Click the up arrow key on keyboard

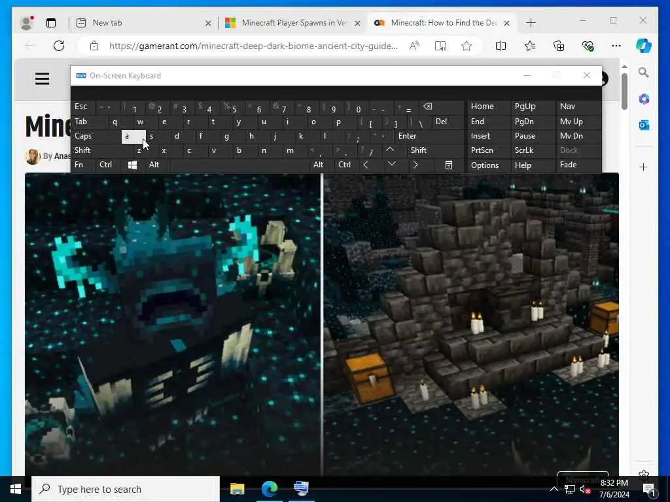[390, 150]
